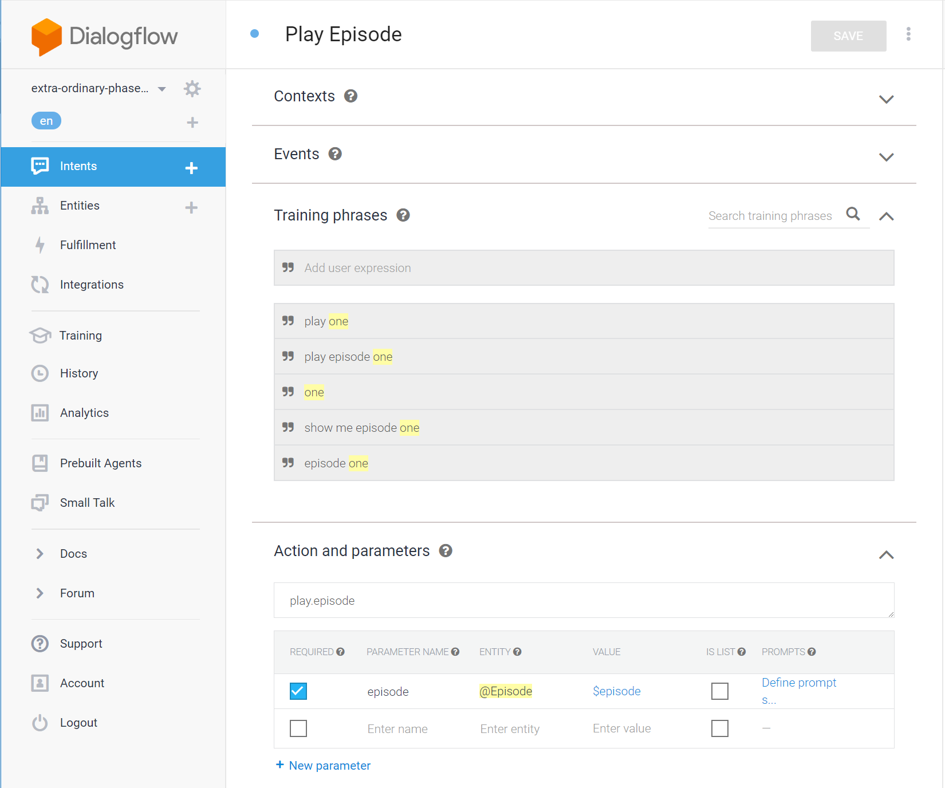Open the three-dot more options menu
The height and width of the screenshot is (788, 945).
[908, 34]
